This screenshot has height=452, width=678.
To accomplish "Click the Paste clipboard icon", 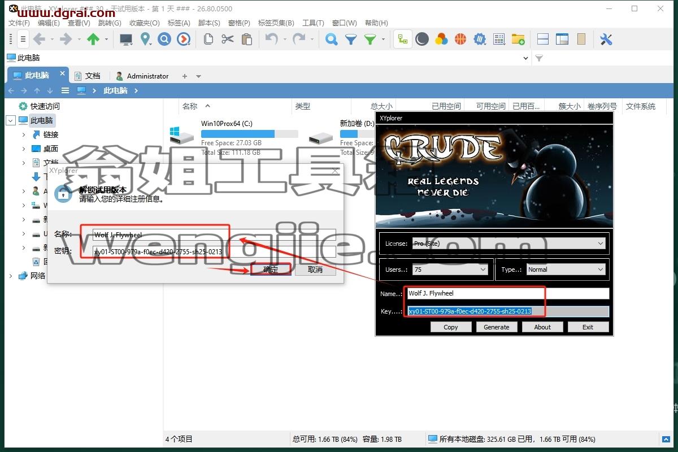I will click(x=247, y=39).
